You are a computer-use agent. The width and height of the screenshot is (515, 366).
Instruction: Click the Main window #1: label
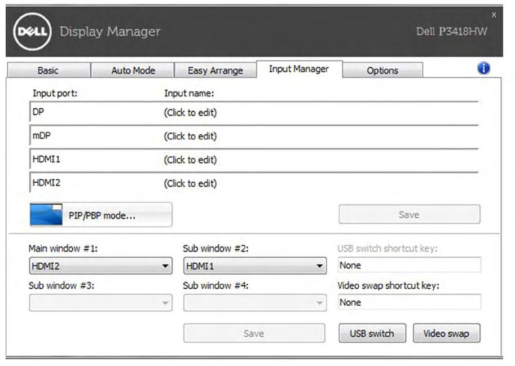tap(63, 249)
